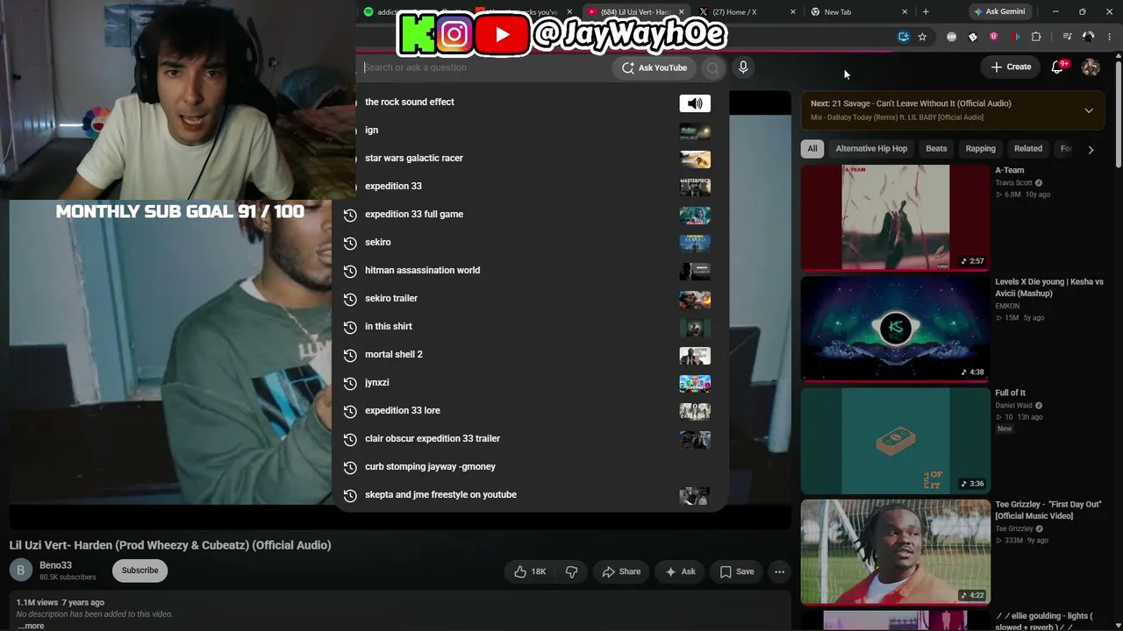Open the Chrome profile avatar in toolbar

point(1089,37)
